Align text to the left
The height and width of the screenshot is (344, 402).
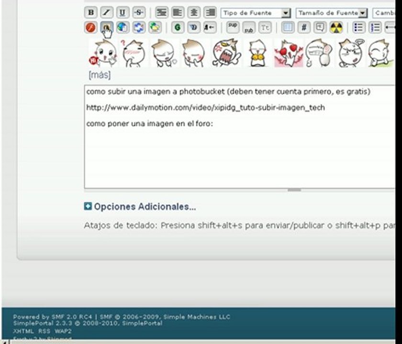pyautogui.click(x=178, y=12)
